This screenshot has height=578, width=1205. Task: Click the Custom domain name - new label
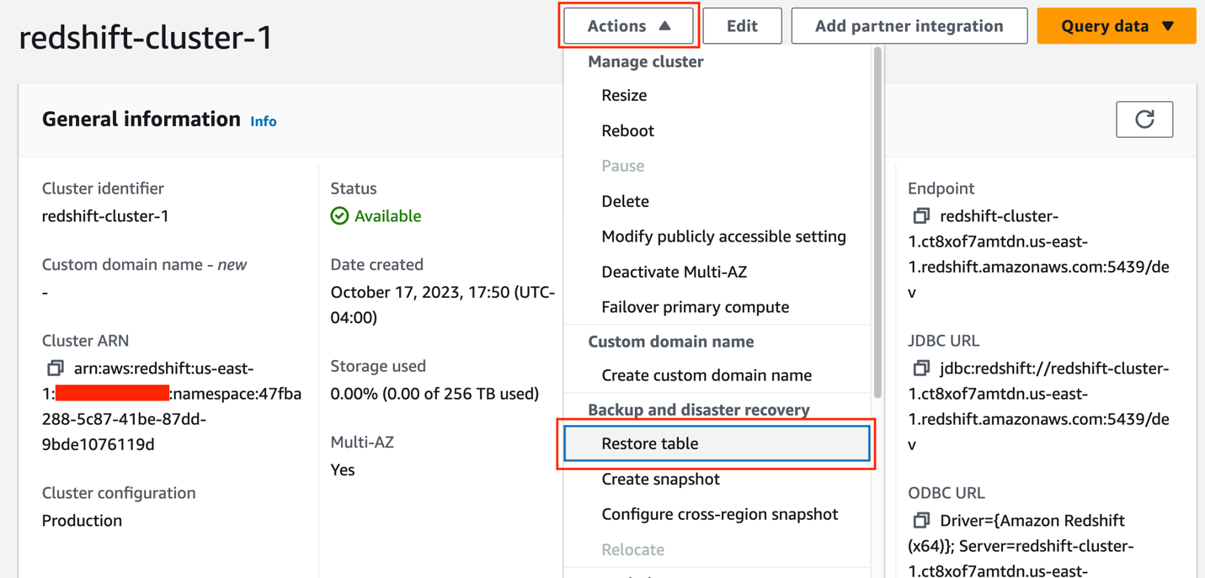[144, 264]
